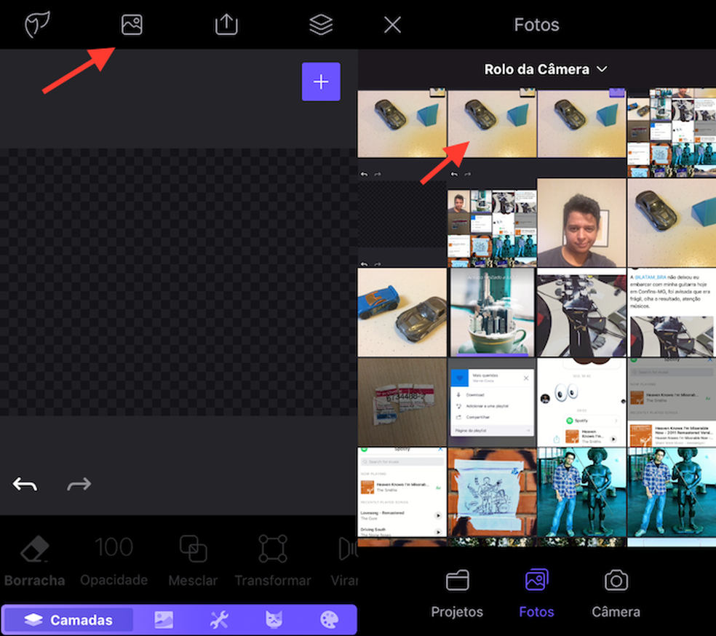Viewport: 716px width, 636px height.
Task: Undo the last action in the editor
Action: pos(25,484)
